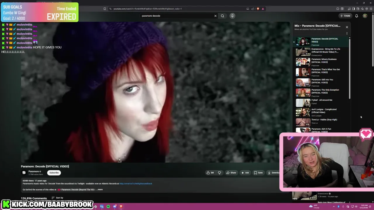Open Spotify from the taskbar
374x210 pixels.
[x=108, y=207]
